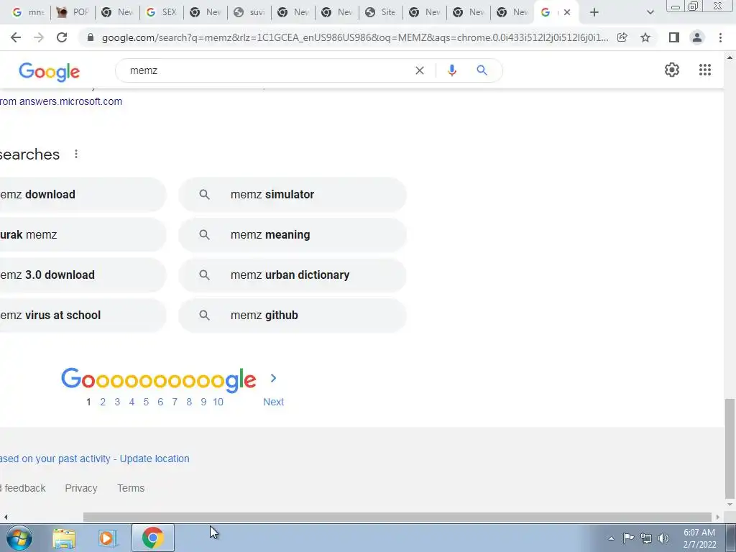Open the Google apps grid
Viewport: 736px width, 552px height.
coord(705,70)
